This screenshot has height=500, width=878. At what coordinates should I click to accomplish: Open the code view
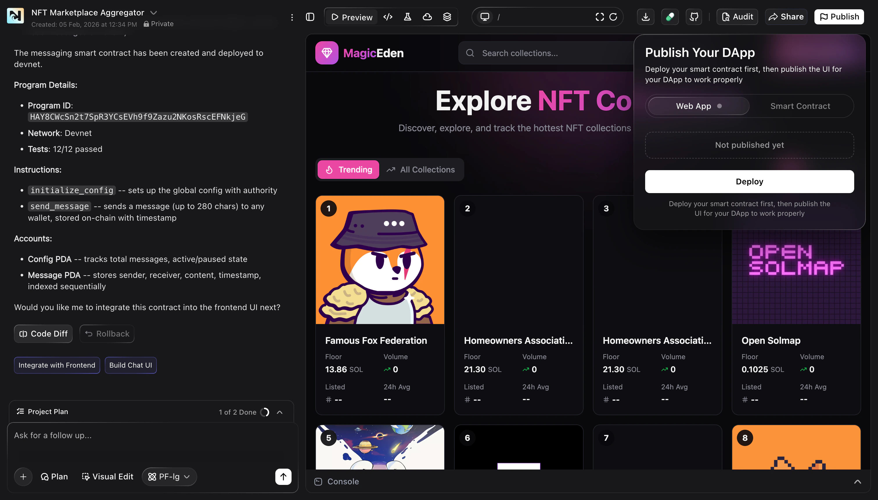coord(388,17)
